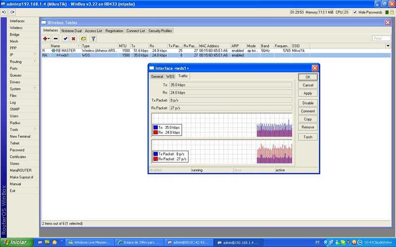This screenshot has width=396, height=247.
Task: Click the blue minus remove icon
Action: pos(55,39)
